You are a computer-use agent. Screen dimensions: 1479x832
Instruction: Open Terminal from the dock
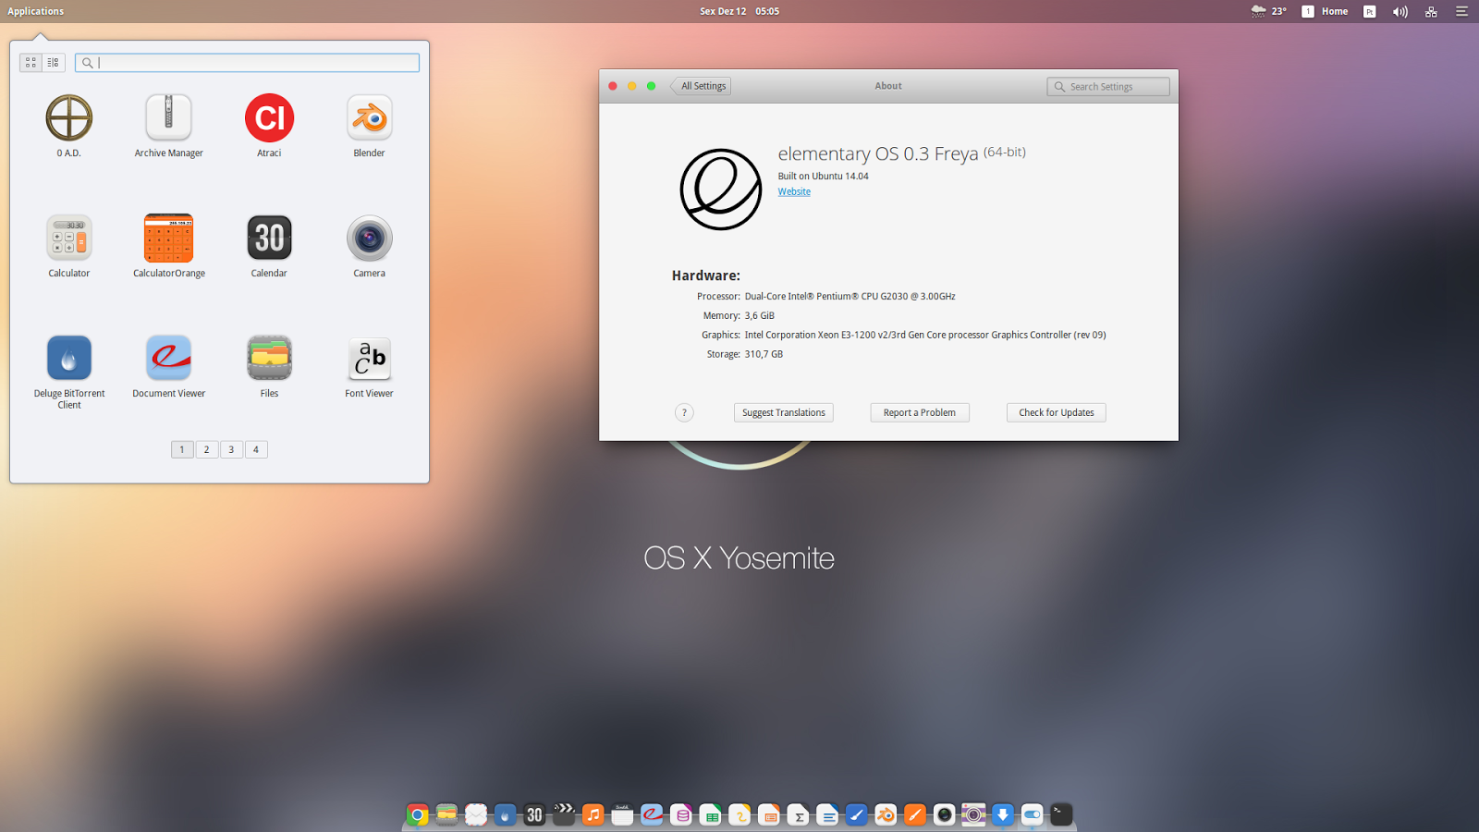pos(1061,814)
